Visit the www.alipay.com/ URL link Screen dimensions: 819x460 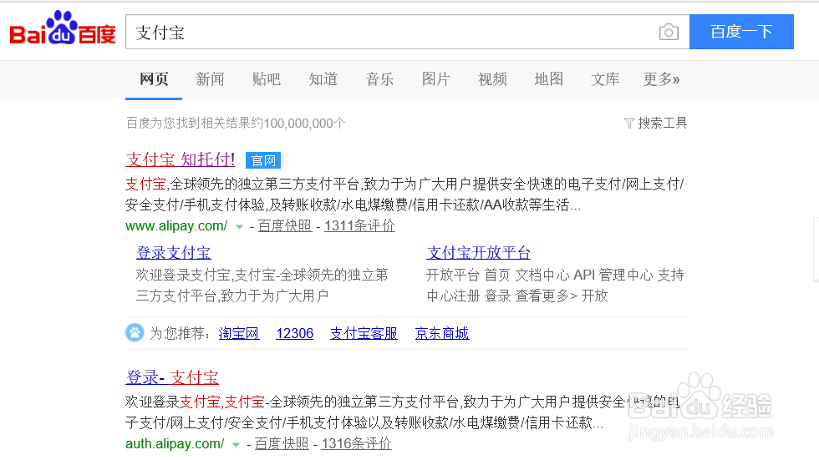(x=176, y=226)
